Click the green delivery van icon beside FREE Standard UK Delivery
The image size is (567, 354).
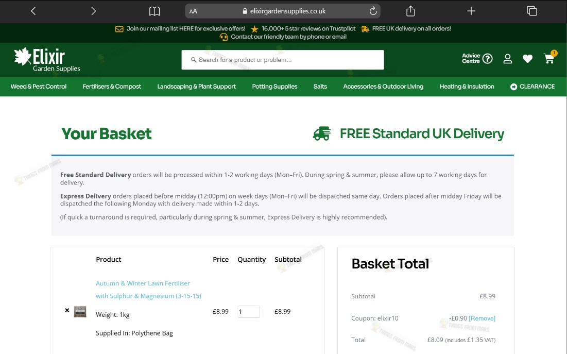pos(322,133)
